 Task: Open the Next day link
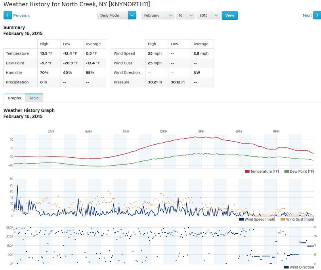[307, 15]
